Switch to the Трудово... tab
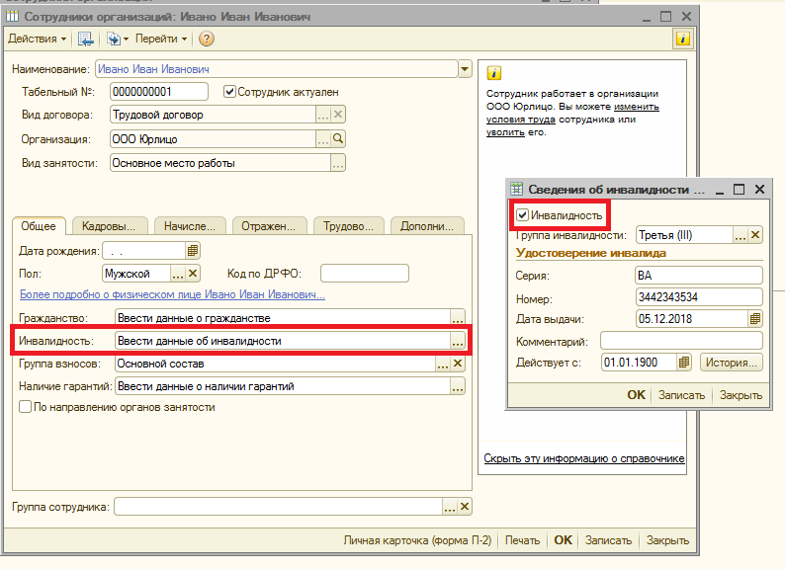 pyautogui.click(x=348, y=226)
